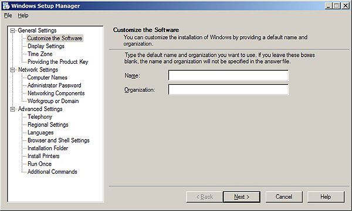Open the File menu
Viewport: 352px width, 211px height.
tap(8, 15)
